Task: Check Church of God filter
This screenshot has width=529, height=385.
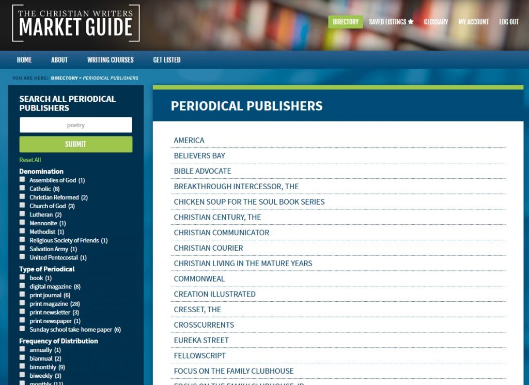Action: 22,205
